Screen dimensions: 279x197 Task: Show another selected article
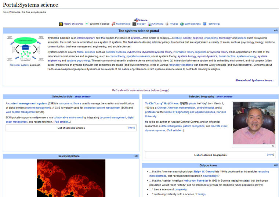83,97
